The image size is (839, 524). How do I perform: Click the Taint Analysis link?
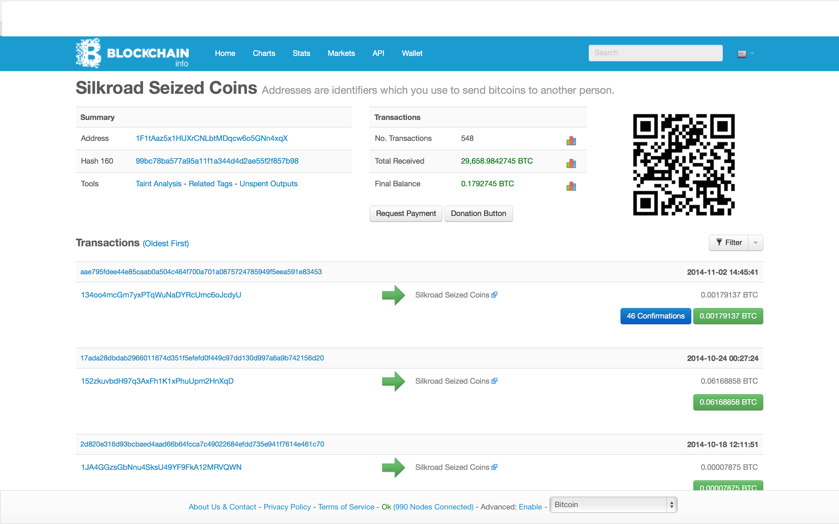(x=155, y=183)
